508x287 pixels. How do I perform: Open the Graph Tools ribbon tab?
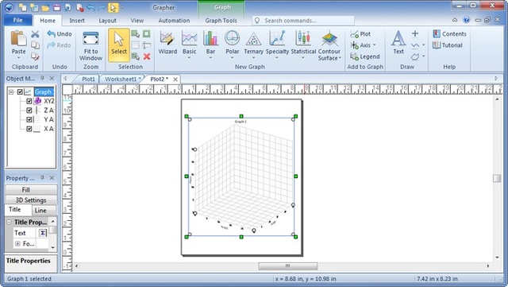point(221,21)
